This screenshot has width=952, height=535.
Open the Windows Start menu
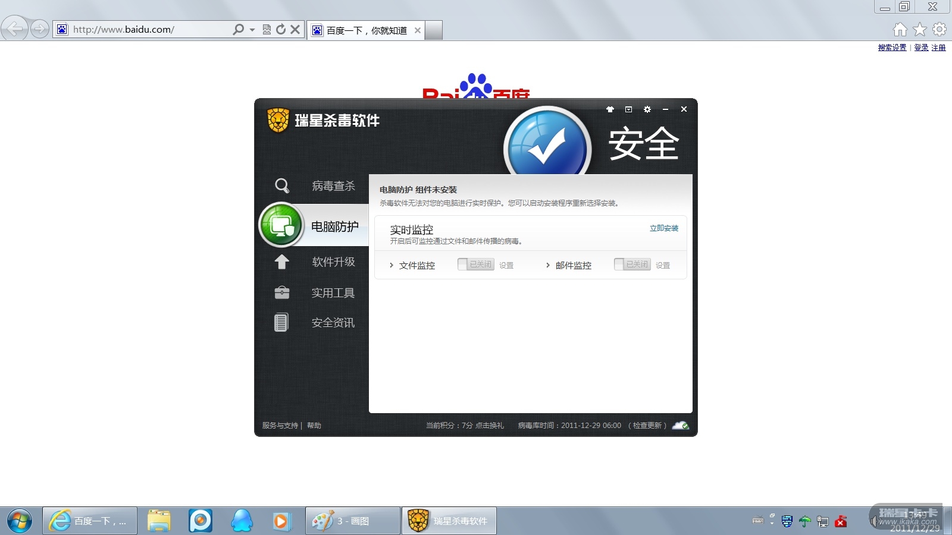pos(20,521)
